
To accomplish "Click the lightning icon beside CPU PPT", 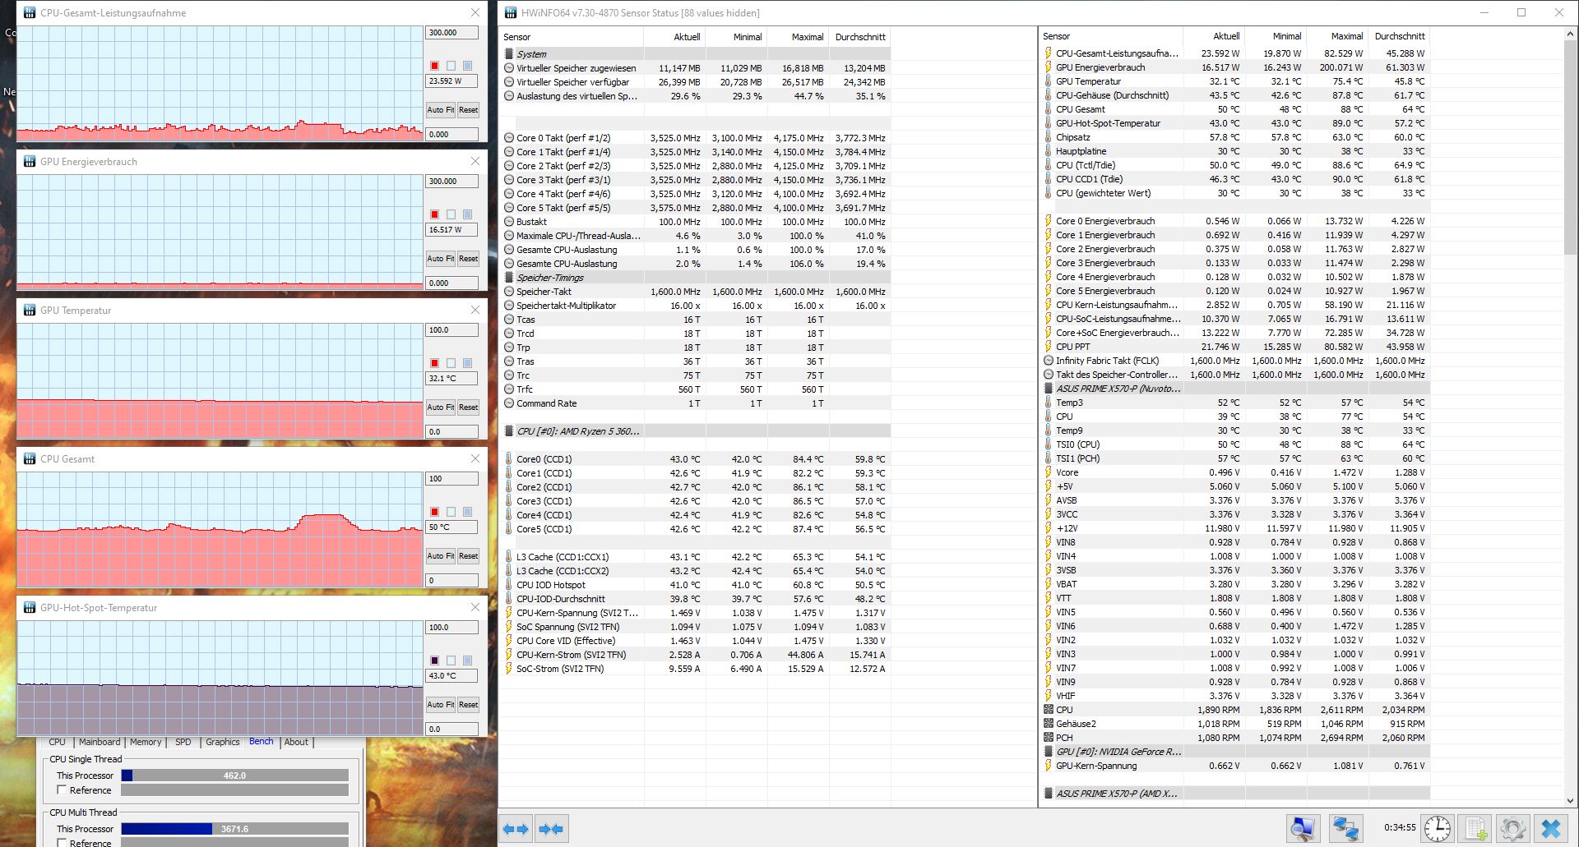I will (1049, 346).
